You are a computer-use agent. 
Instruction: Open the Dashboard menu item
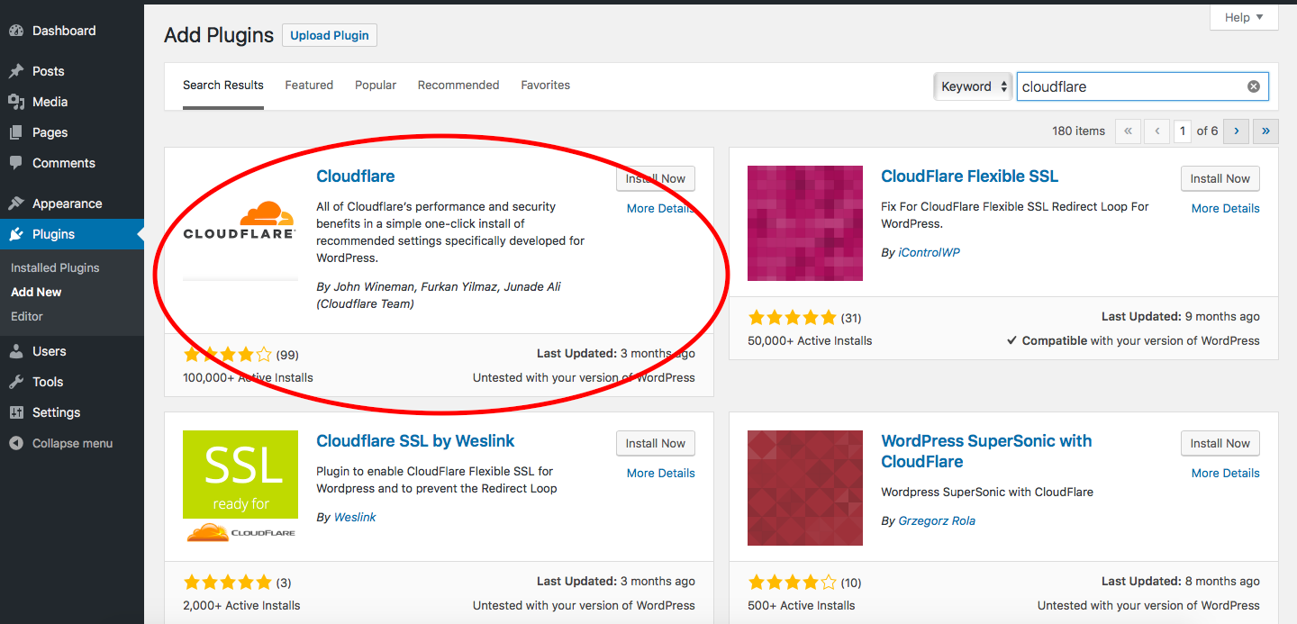point(72,31)
